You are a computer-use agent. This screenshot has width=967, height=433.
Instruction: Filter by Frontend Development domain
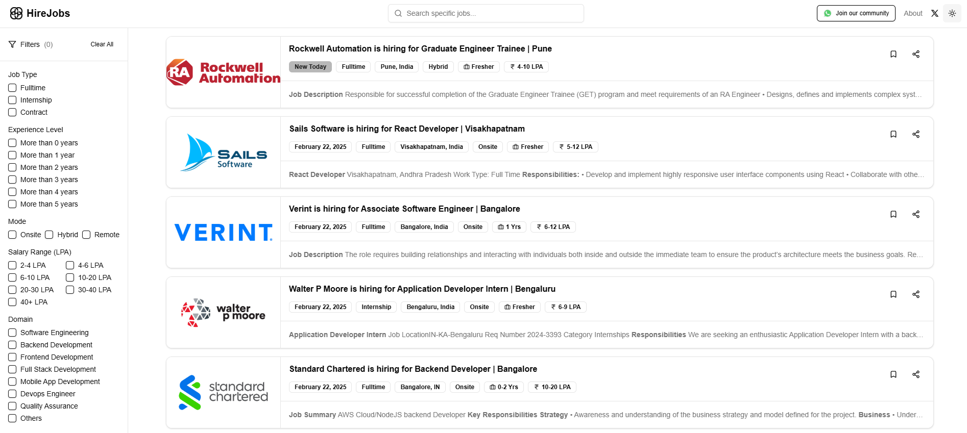(x=12, y=357)
